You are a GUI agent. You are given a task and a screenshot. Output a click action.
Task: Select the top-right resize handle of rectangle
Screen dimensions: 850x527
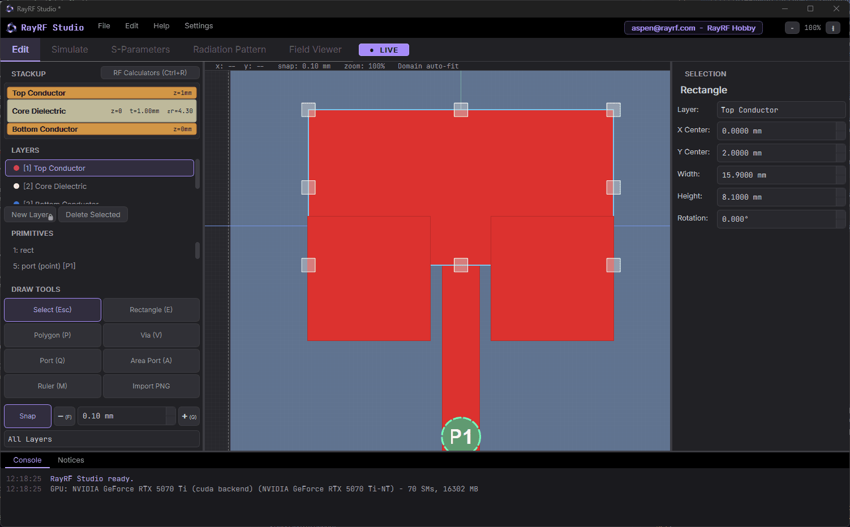(x=613, y=110)
